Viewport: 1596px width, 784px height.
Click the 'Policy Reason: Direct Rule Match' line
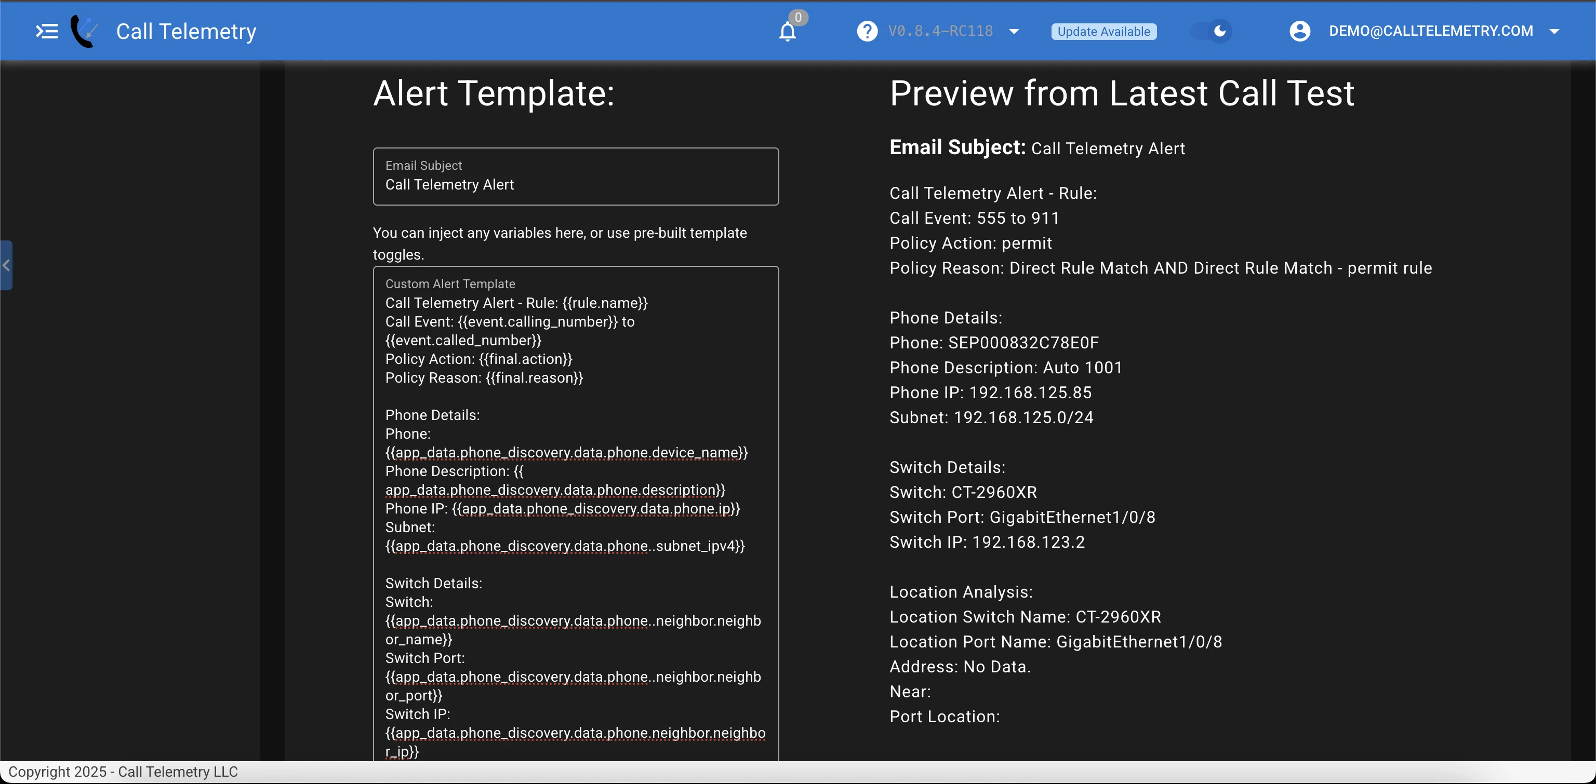click(1161, 268)
